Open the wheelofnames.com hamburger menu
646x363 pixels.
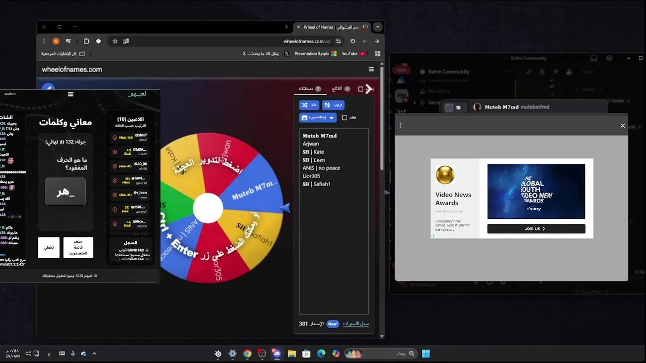[371, 70]
